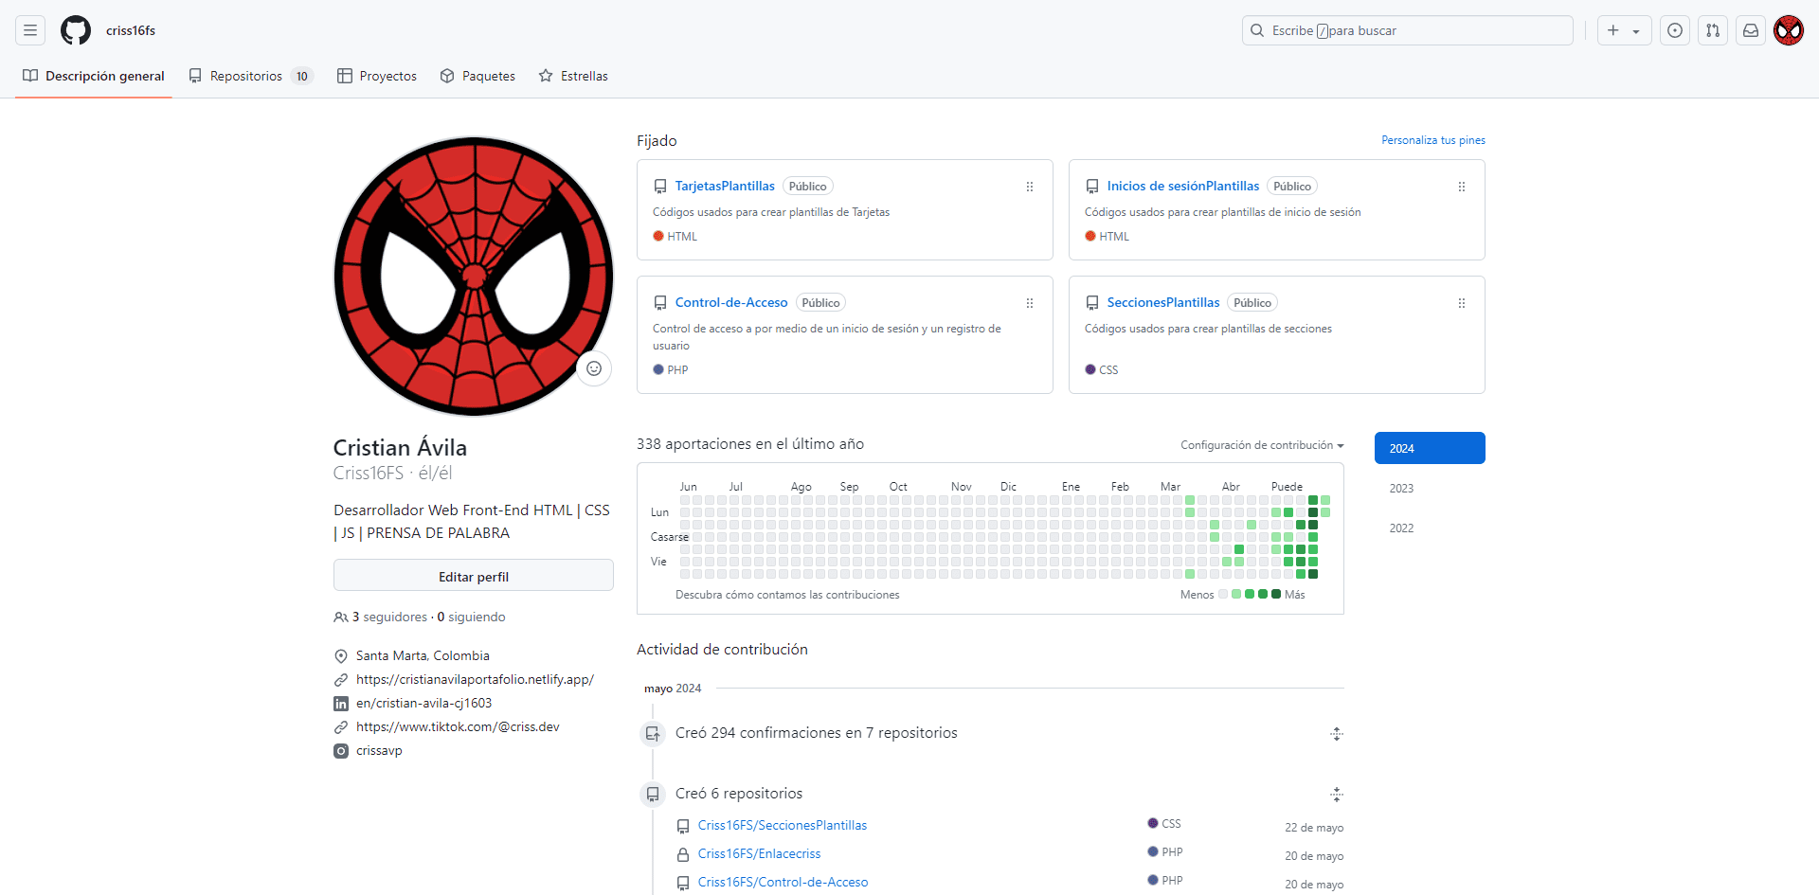Image resolution: width=1819 pixels, height=895 pixels.
Task: Open the Descripción general tab
Action: pos(94,76)
